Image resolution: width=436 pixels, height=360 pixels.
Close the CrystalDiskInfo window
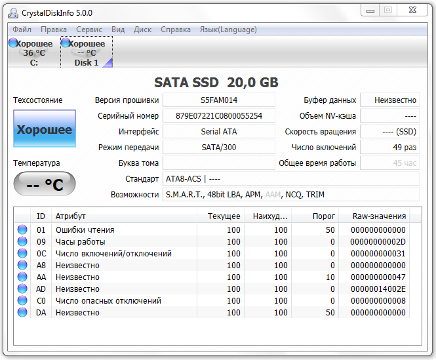pos(412,10)
